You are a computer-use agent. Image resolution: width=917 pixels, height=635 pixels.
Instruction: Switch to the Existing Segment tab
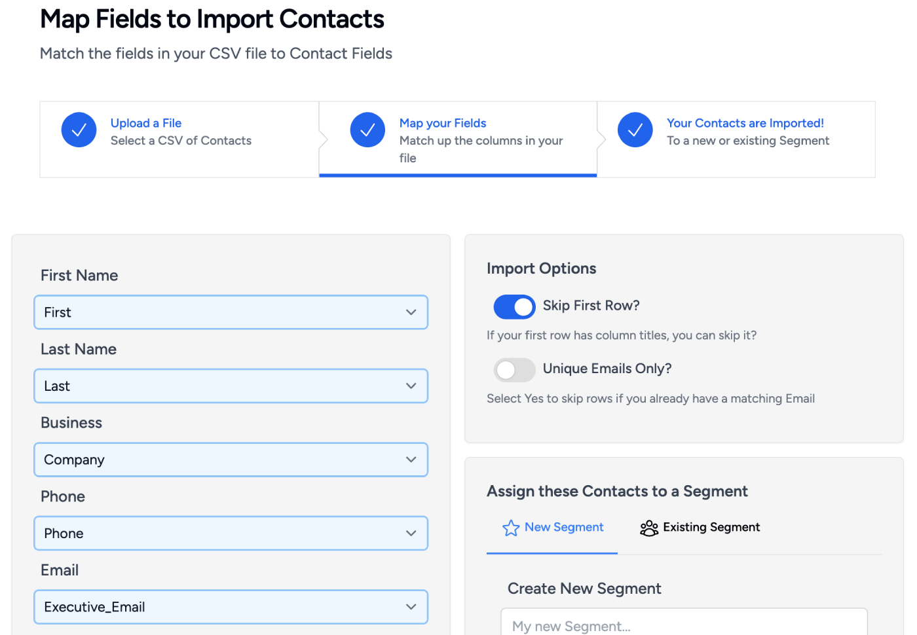[711, 528]
